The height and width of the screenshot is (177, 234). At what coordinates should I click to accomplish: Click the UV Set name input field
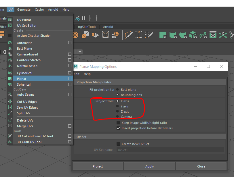pos(170,150)
